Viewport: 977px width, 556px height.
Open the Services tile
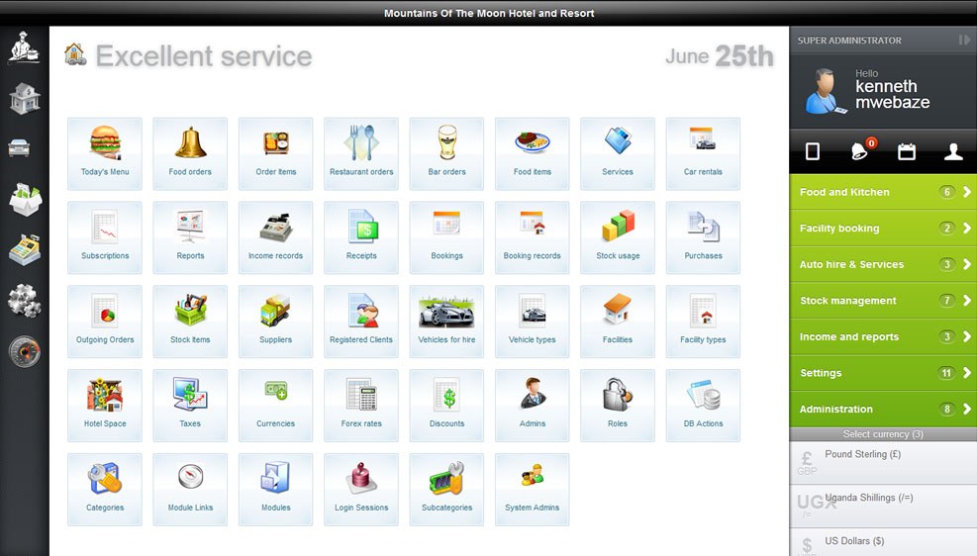618,153
